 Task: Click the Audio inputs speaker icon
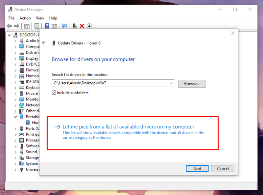point(21,41)
